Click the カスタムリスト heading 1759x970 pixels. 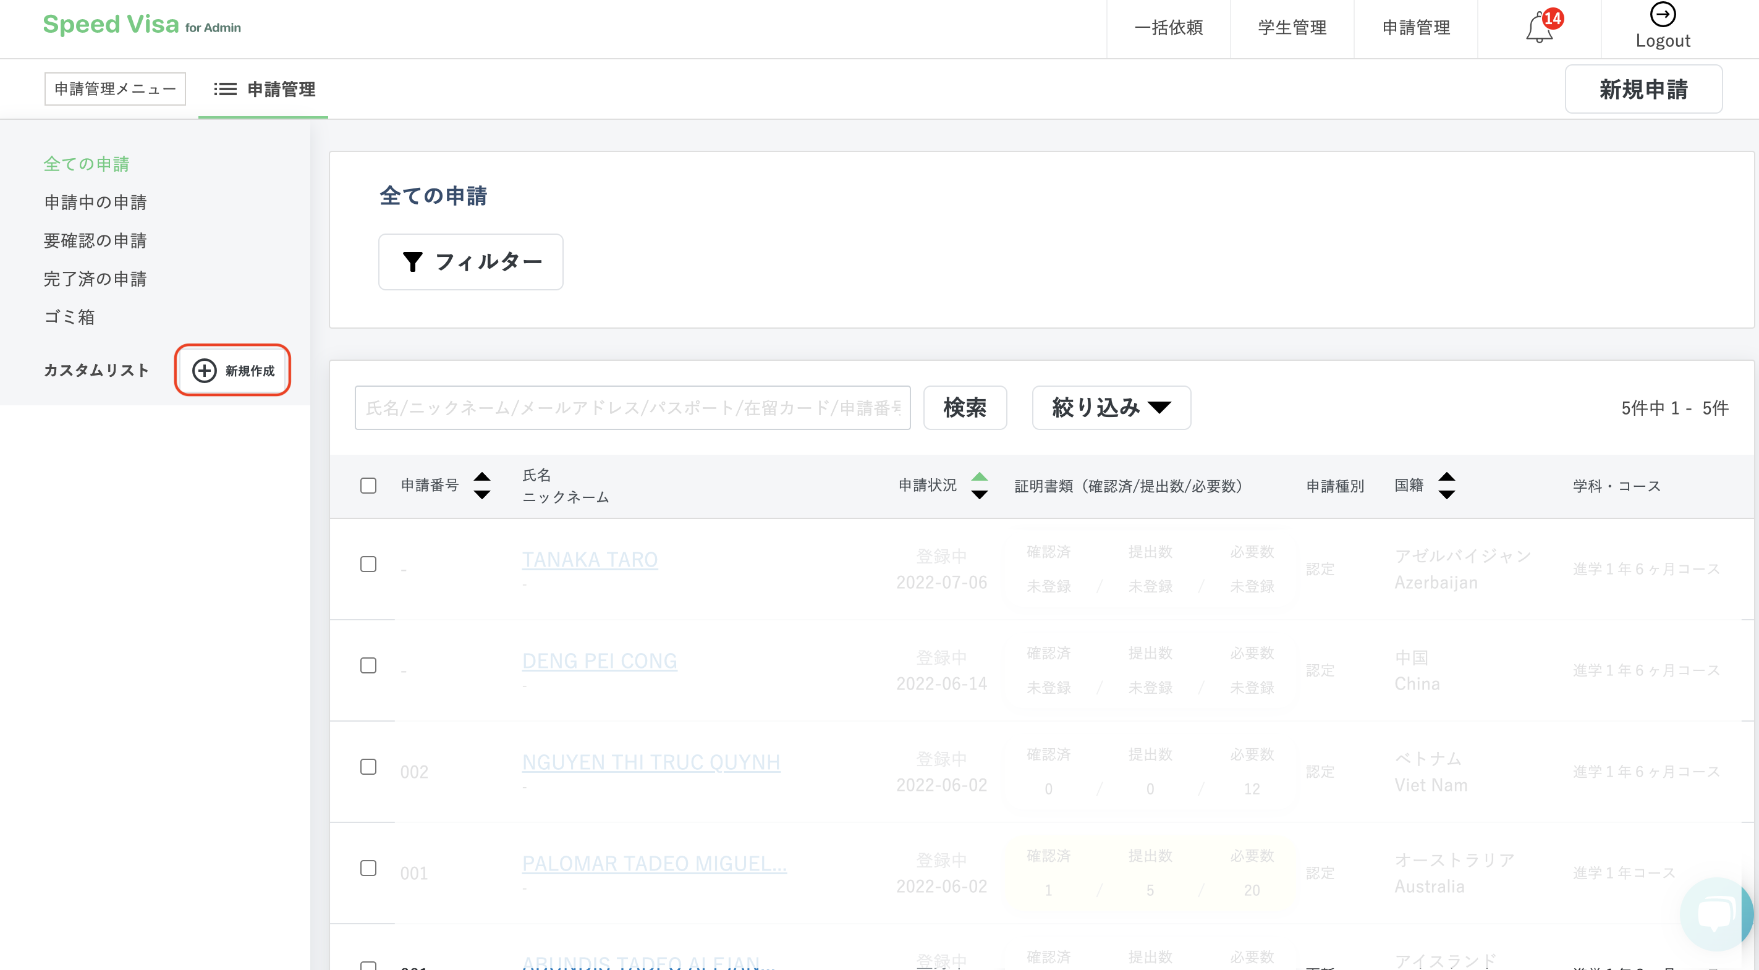coord(96,370)
